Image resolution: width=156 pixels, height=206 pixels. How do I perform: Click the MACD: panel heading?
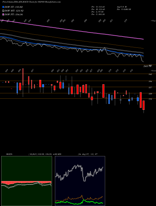(9, 154)
